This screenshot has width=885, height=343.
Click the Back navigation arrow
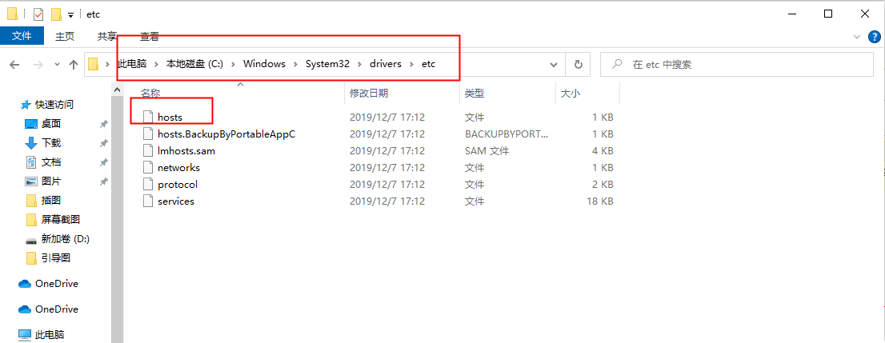pyautogui.click(x=14, y=65)
